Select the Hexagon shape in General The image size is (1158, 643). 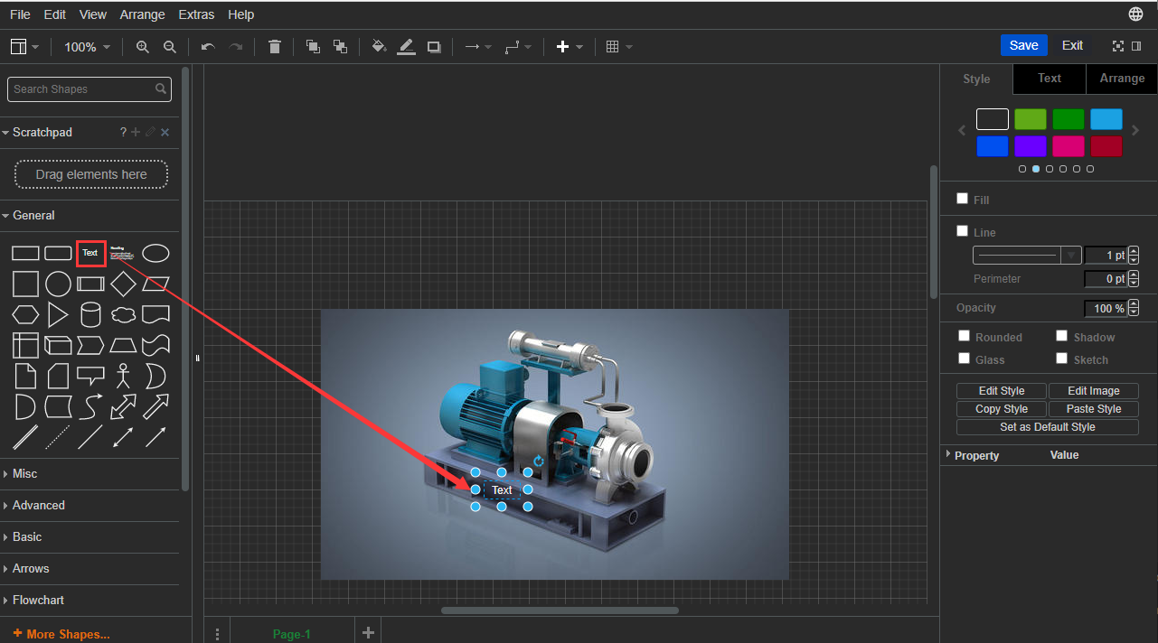tap(25, 315)
